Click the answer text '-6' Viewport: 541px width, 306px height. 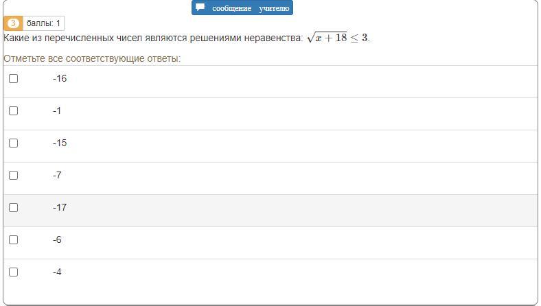[x=57, y=239]
